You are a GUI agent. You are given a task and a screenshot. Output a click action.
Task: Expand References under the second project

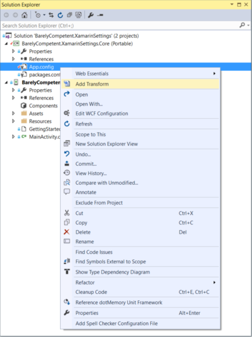click(13, 98)
